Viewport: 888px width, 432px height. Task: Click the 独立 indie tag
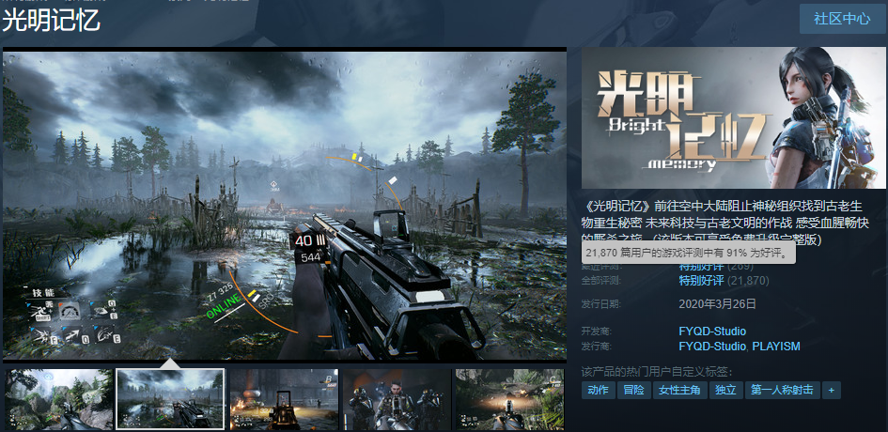point(726,390)
